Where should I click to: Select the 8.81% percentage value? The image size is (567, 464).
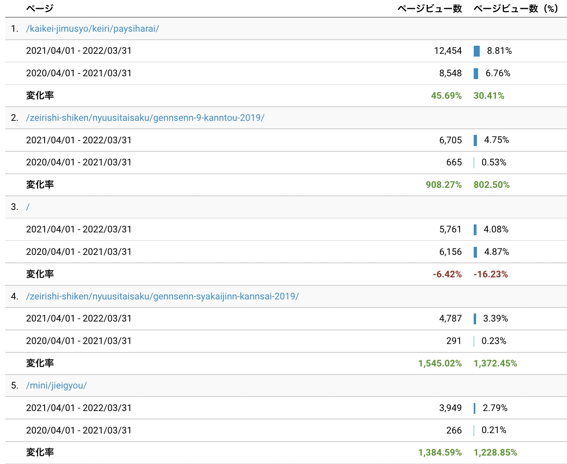[x=499, y=51]
